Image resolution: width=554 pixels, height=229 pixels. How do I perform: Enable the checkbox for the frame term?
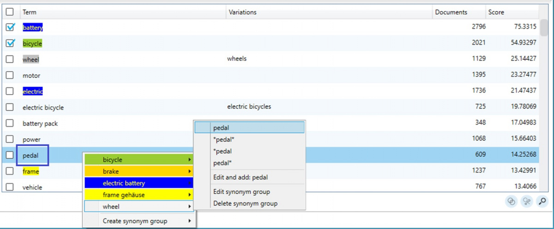10,171
